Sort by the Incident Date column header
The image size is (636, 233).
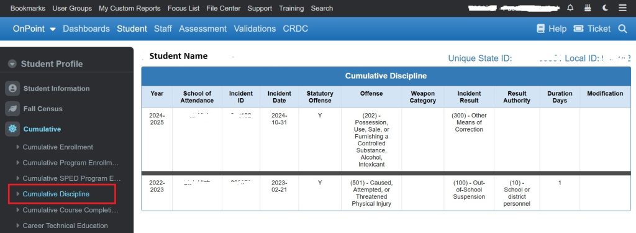(x=279, y=96)
